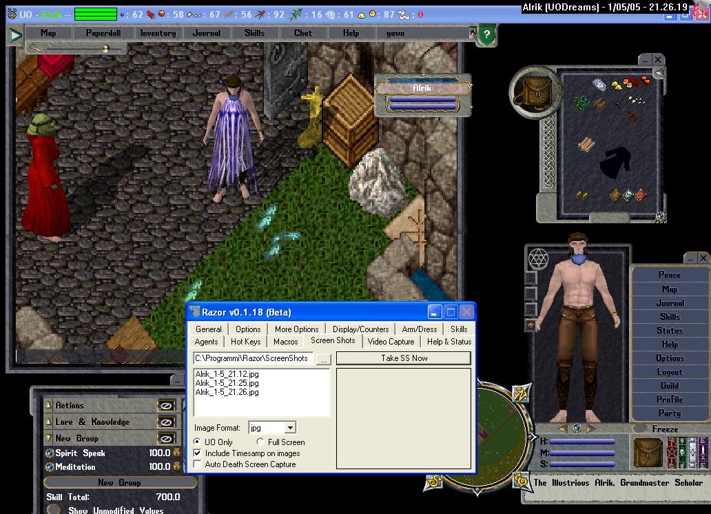
Task: Click the Logout button on the paperdoll
Action: (x=669, y=372)
